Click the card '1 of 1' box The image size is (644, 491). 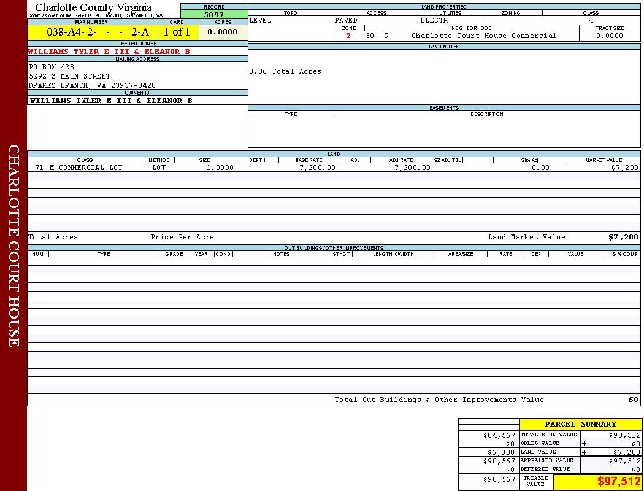(177, 33)
